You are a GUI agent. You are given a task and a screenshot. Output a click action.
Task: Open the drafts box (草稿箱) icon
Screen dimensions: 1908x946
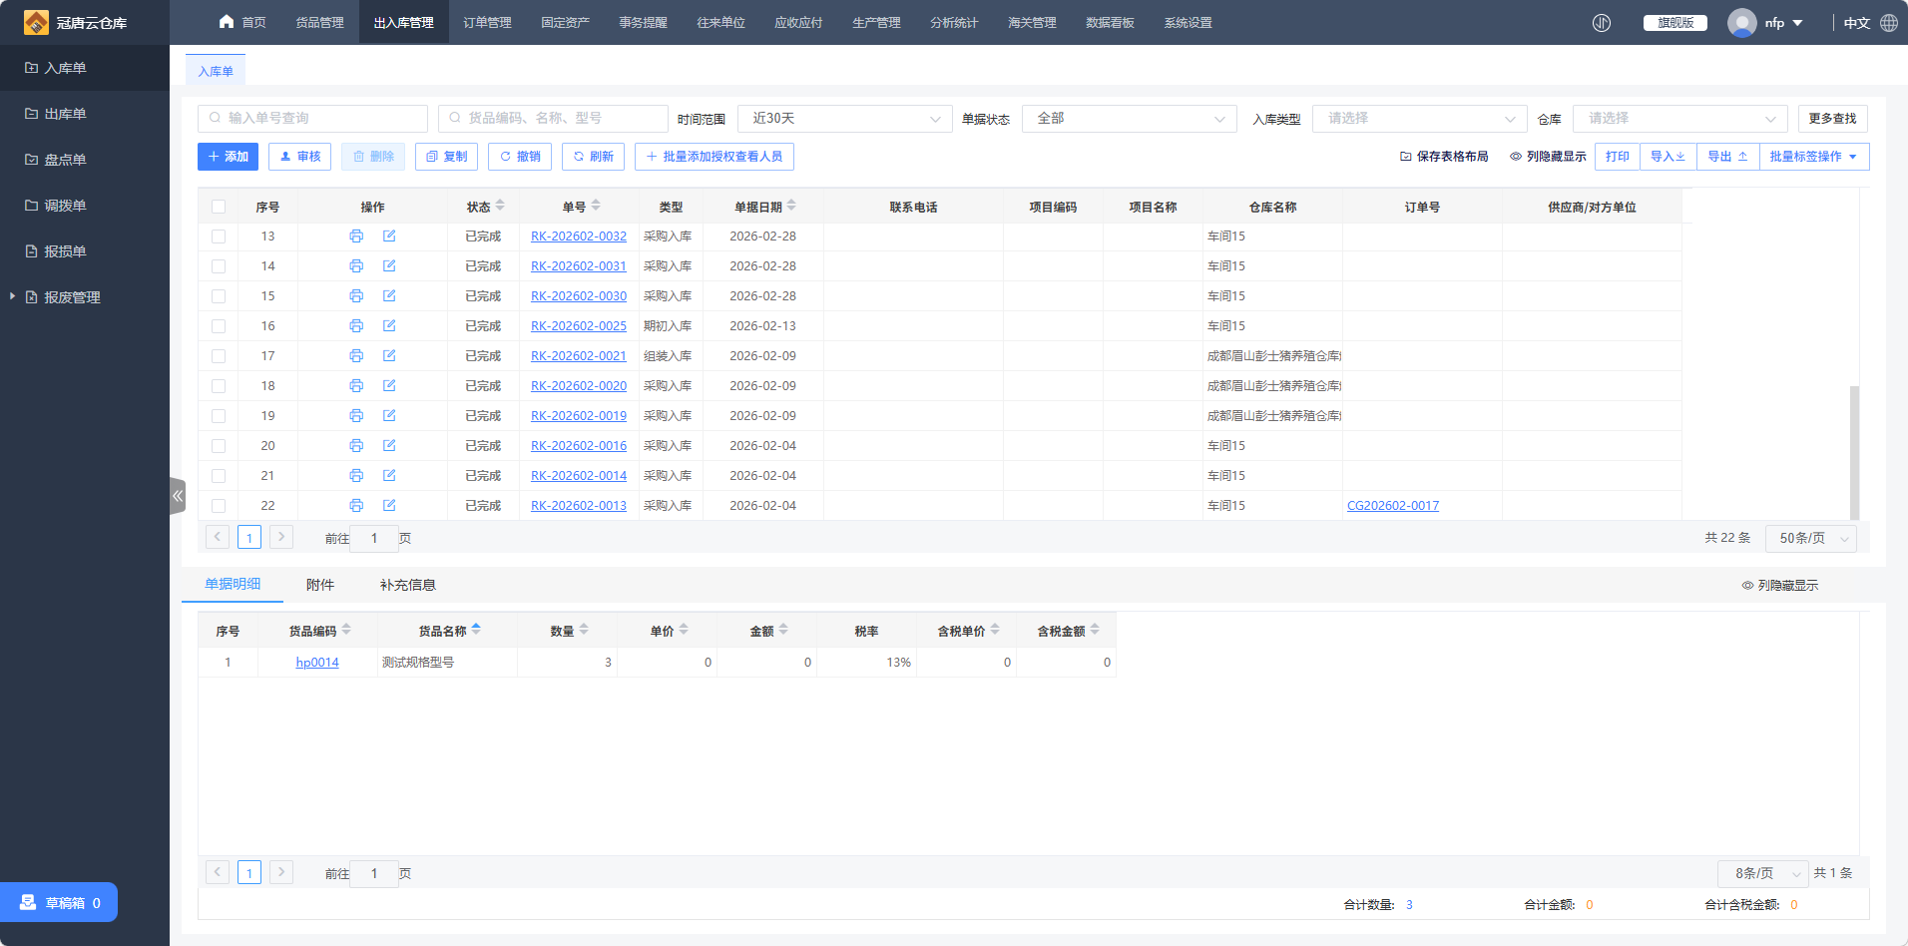[x=28, y=902]
